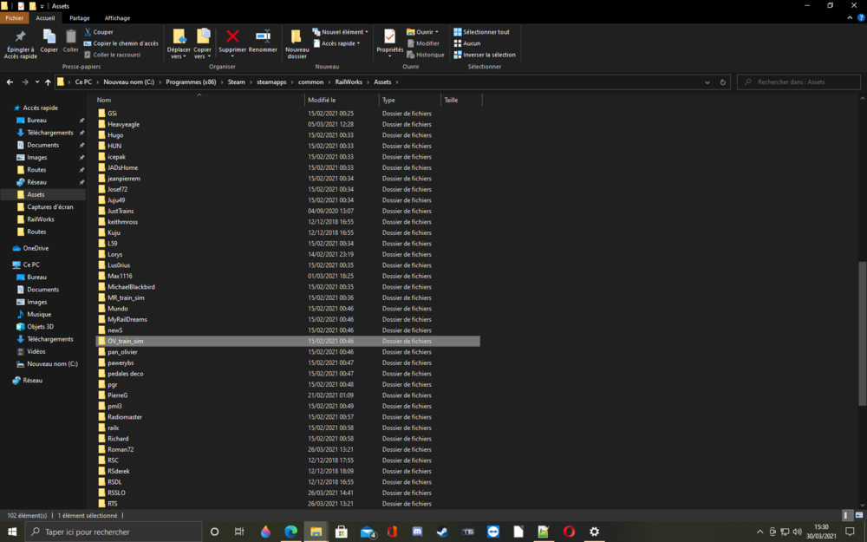This screenshot has height=542, width=867.
Task: Select Téléchargements under Accès rapide
Action: pyautogui.click(x=49, y=133)
